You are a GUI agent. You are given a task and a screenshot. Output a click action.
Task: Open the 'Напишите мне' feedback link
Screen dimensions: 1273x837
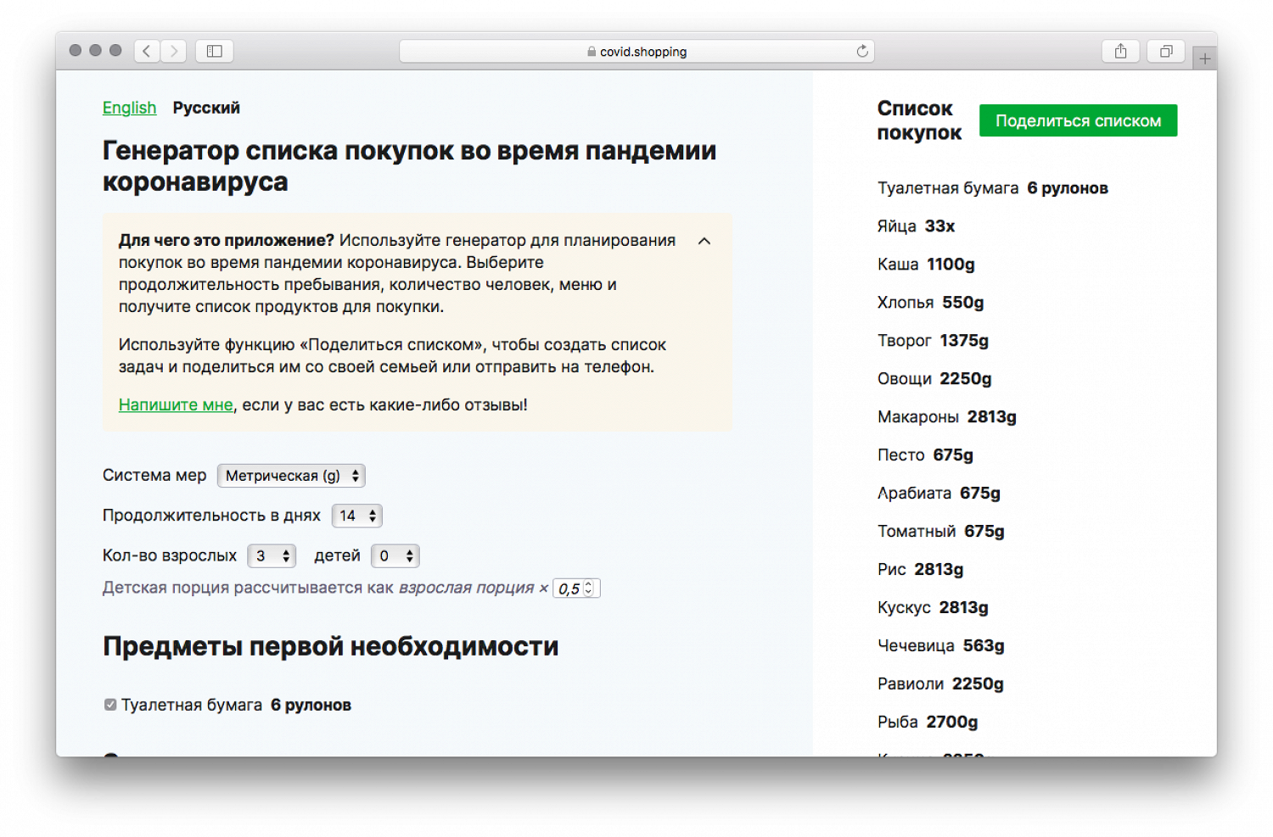pos(176,405)
